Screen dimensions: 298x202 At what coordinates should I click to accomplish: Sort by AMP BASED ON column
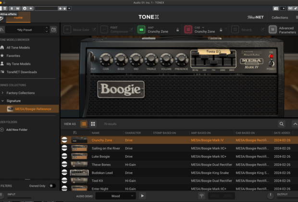(201, 133)
